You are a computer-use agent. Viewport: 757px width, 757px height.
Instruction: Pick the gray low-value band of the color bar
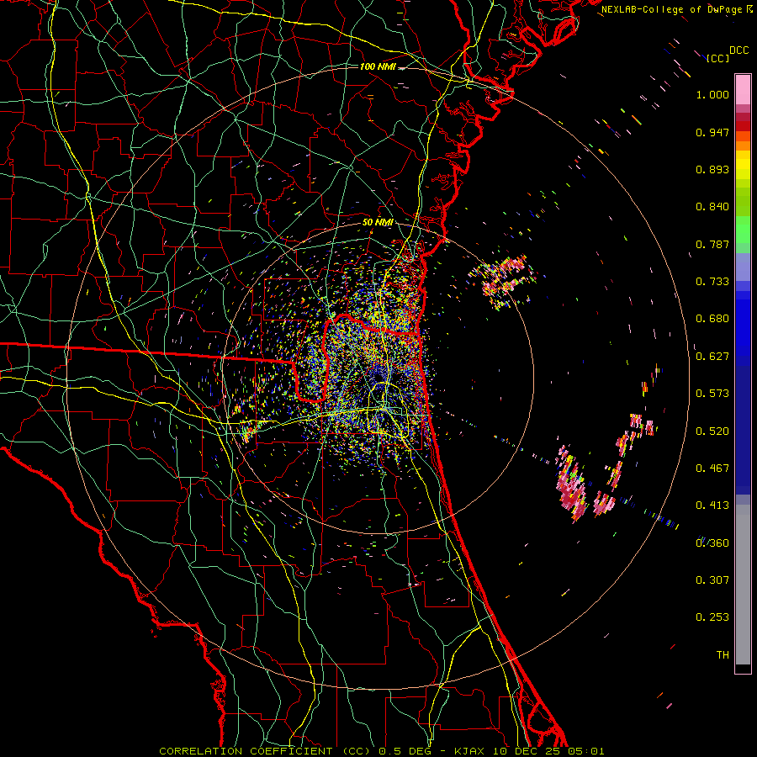click(x=743, y=585)
